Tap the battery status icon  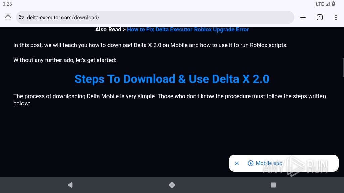(333, 4)
